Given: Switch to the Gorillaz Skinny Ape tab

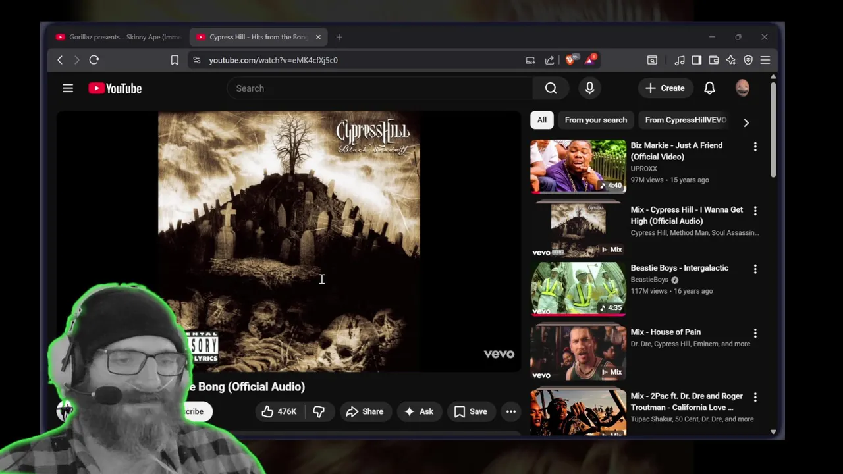Looking at the screenshot, I should tap(119, 37).
